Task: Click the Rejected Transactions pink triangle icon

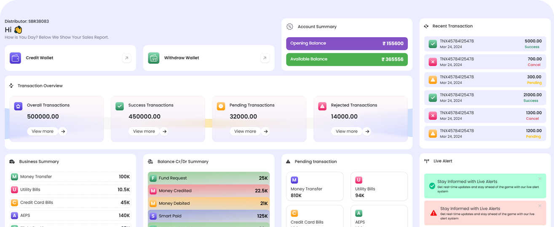Action: (322, 106)
